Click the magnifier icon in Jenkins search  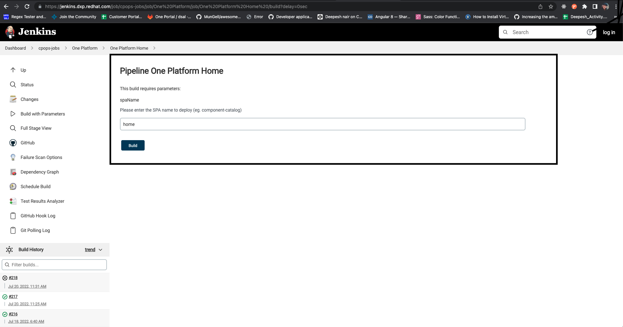point(505,32)
